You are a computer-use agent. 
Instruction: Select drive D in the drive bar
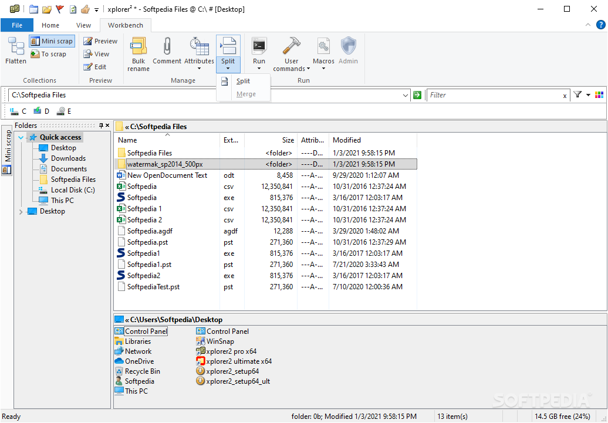click(41, 111)
